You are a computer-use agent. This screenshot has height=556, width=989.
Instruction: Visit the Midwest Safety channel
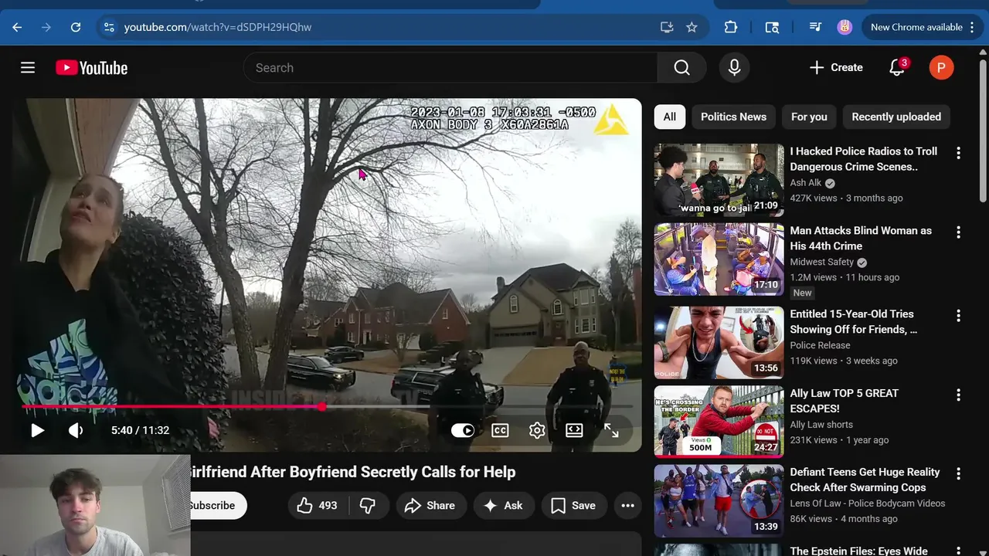(x=821, y=262)
